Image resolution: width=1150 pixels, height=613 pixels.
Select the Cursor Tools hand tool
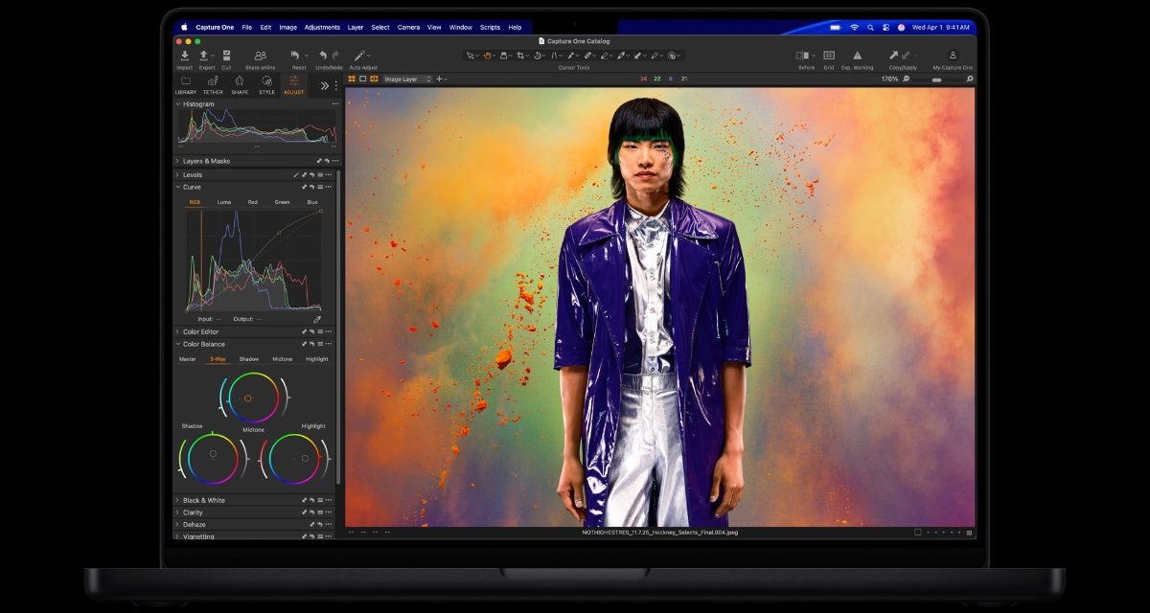point(486,55)
